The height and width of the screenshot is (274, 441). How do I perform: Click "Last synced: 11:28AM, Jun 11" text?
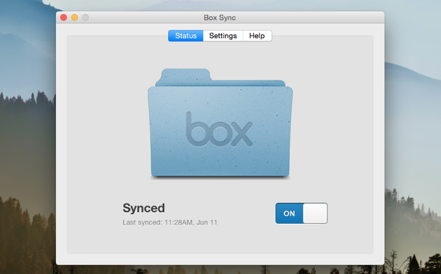pos(170,222)
